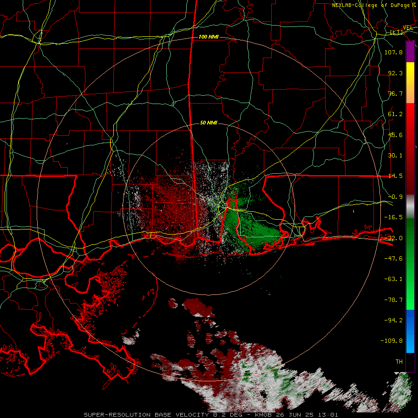Image resolution: width=418 pixels, height=418 pixels.
Task: Click the 30.1 scale label
Action: point(395,156)
